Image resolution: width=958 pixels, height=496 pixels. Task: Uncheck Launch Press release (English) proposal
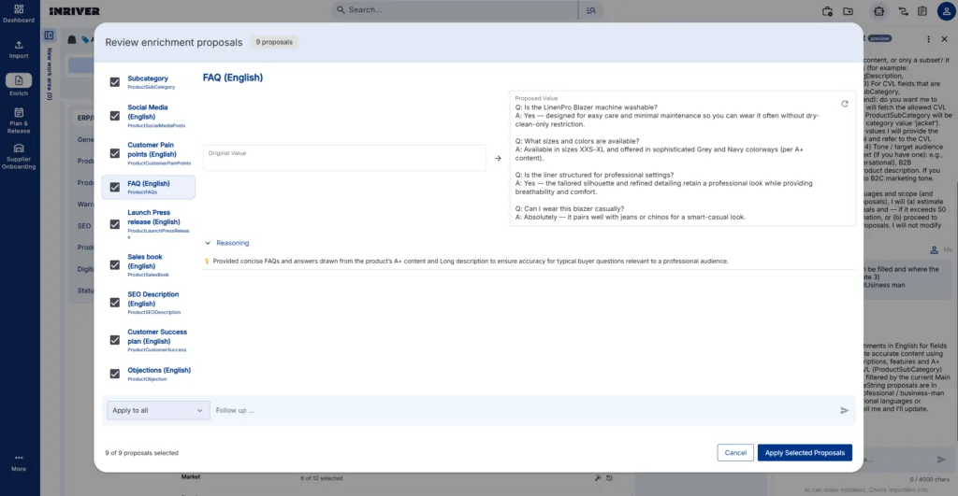(x=115, y=224)
